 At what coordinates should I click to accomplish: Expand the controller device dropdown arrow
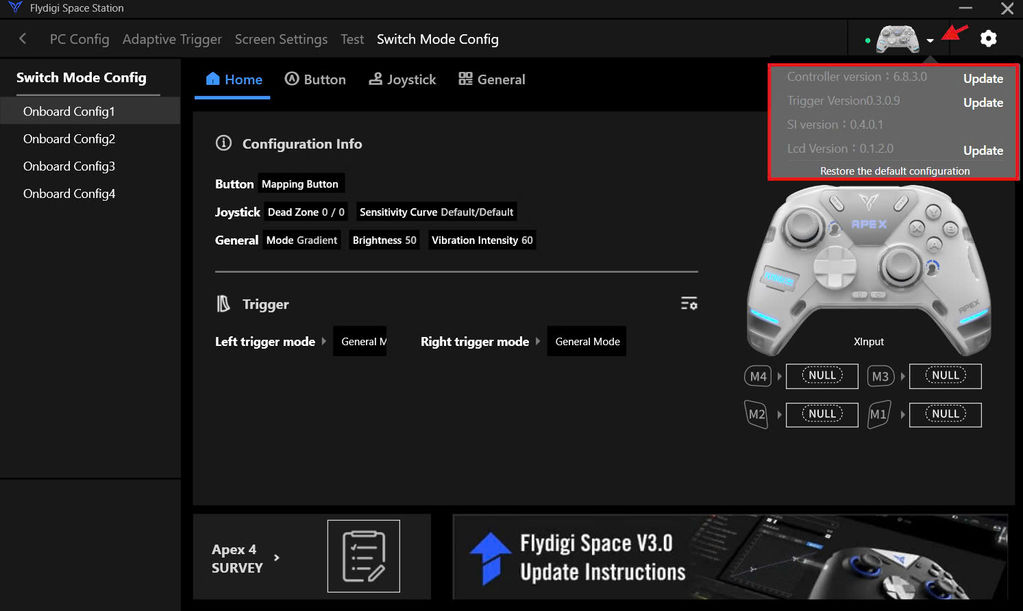tap(930, 40)
